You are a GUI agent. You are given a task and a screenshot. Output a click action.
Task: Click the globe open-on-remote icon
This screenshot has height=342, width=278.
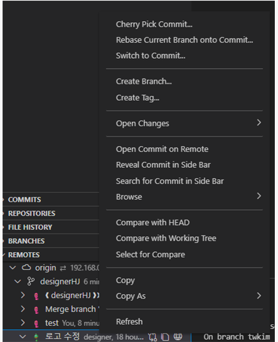[x=178, y=336]
